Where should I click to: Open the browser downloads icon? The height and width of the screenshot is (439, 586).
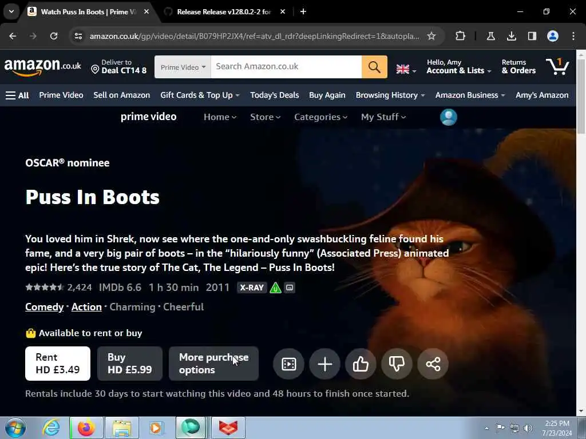pos(511,36)
